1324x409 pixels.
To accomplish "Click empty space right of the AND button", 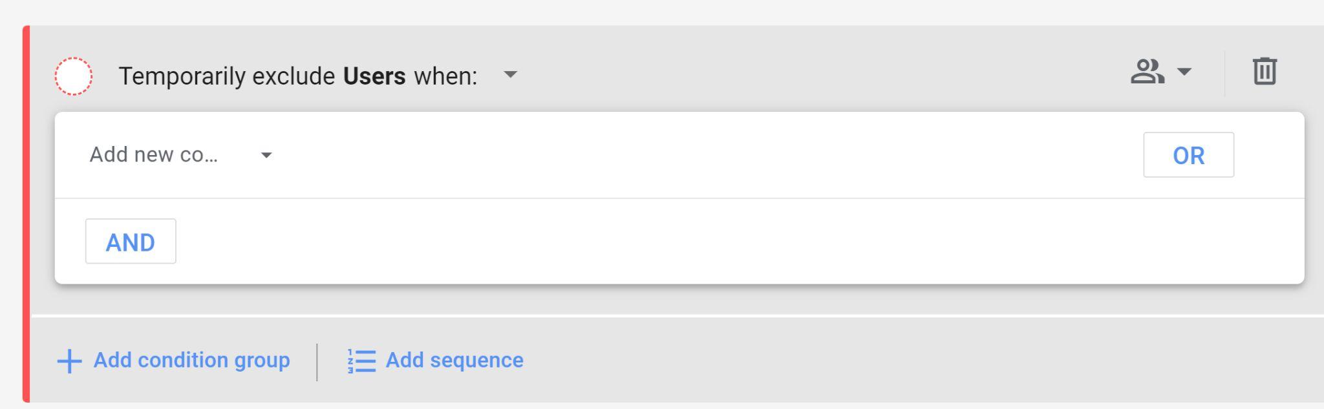I will coord(646,242).
